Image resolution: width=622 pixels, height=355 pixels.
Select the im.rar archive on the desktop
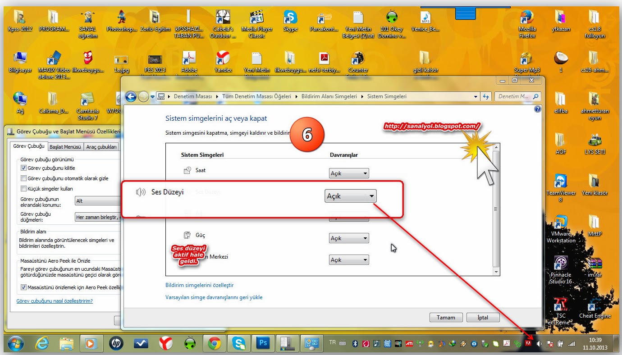point(595,266)
